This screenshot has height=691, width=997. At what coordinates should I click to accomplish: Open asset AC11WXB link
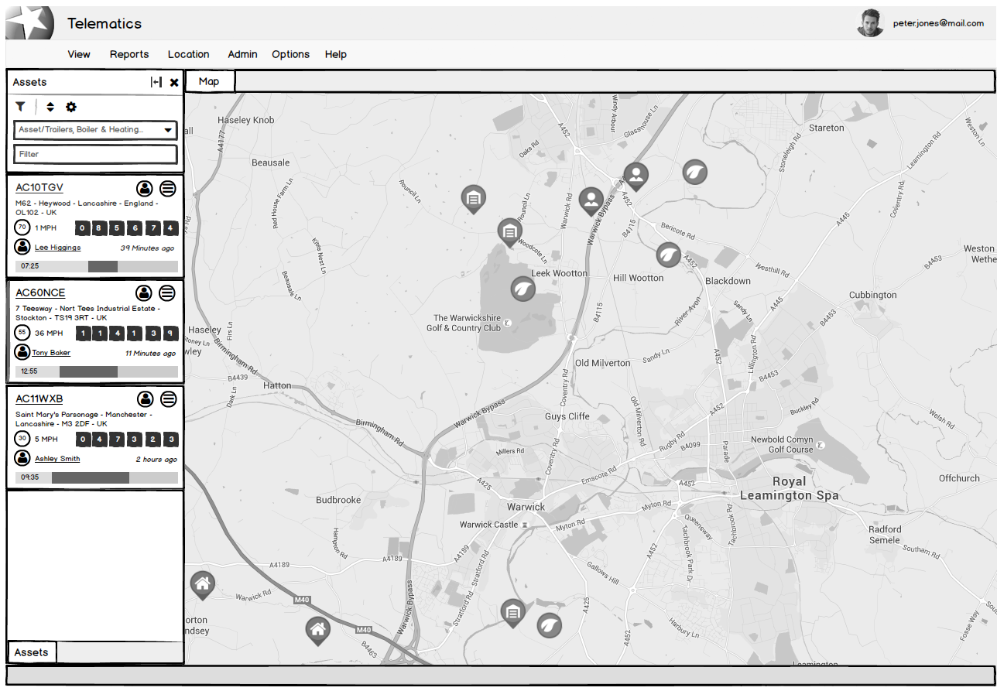coord(39,399)
